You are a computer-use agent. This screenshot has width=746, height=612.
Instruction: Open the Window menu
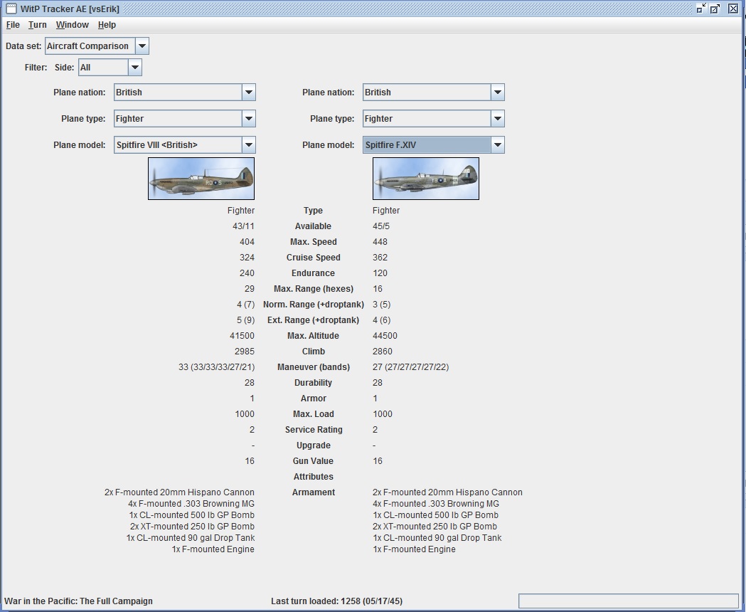pyautogui.click(x=73, y=25)
